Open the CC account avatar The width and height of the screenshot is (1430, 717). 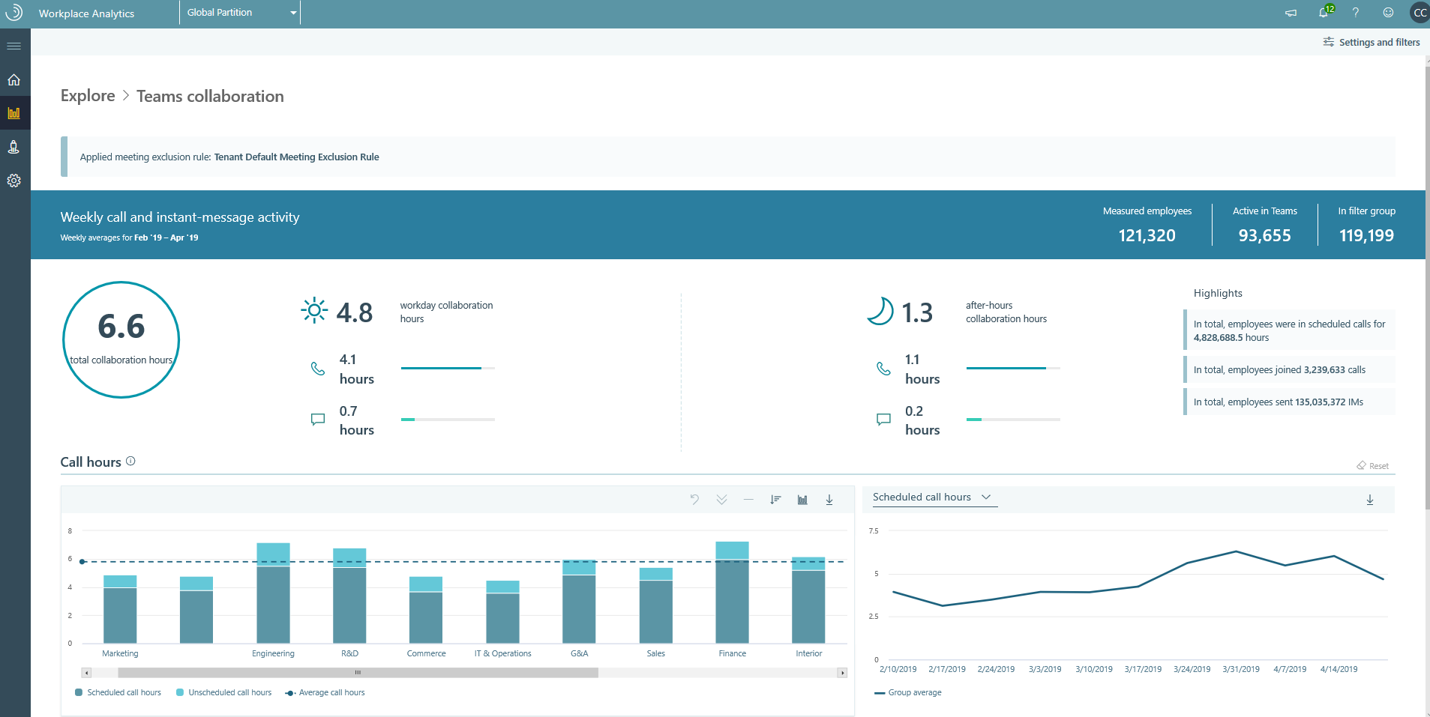point(1420,13)
